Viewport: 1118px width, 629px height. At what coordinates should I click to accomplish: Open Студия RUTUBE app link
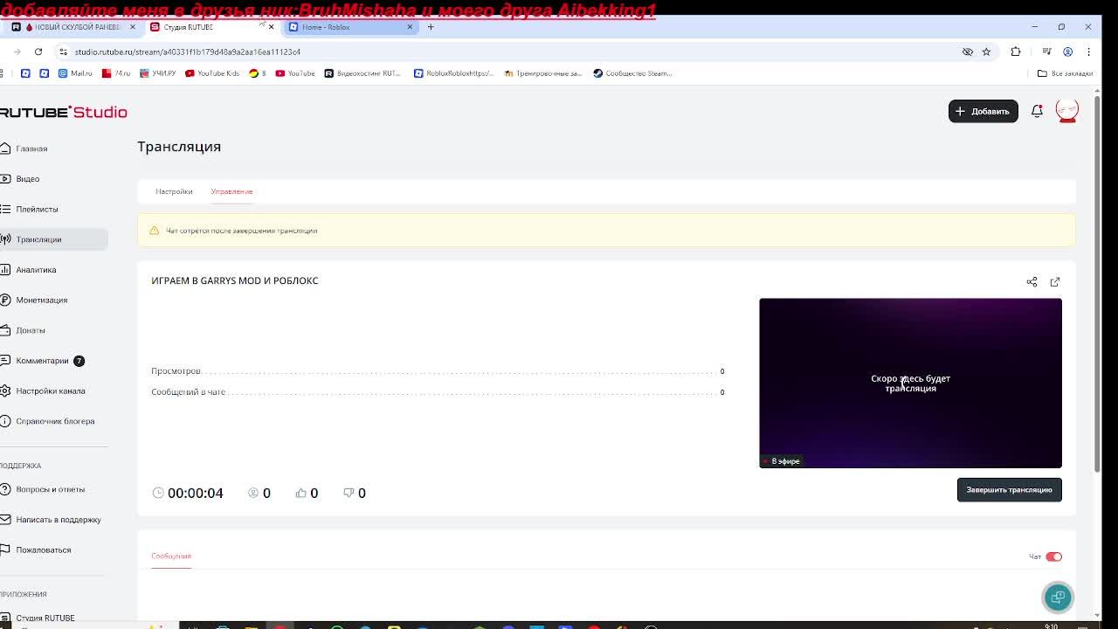pos(45,618)
